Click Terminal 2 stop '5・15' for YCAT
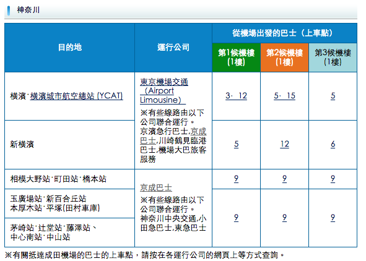This screenshot has height=261, width=366. (284, 96)
